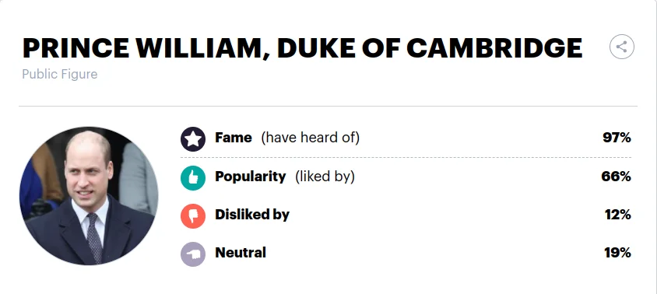
Task: Click the Public Figure category label
Action: [59, 74]
